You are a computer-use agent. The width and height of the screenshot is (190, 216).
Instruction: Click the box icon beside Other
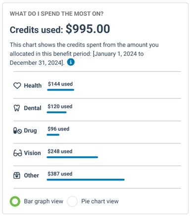tap(17, 175)
